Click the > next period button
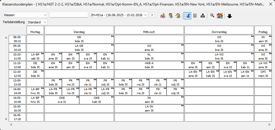This screenshot has width=275, height=130. click(152, 15)
